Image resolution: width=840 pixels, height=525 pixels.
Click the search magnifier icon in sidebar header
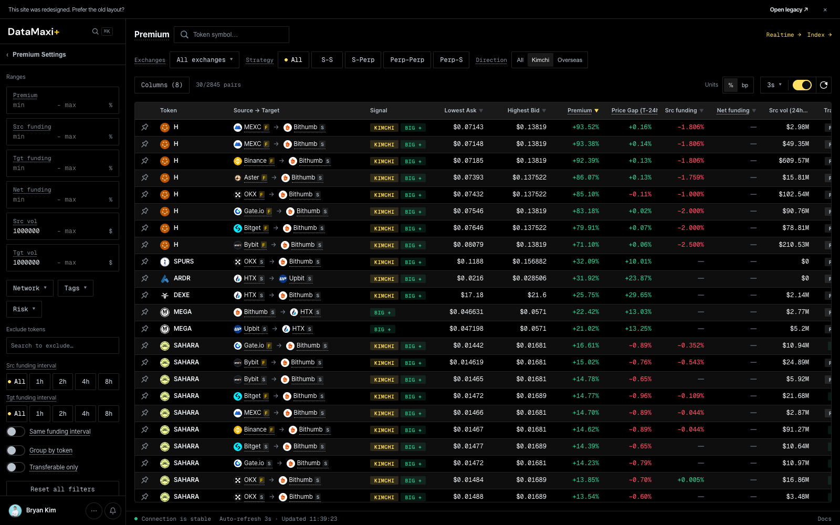point(95,31)
